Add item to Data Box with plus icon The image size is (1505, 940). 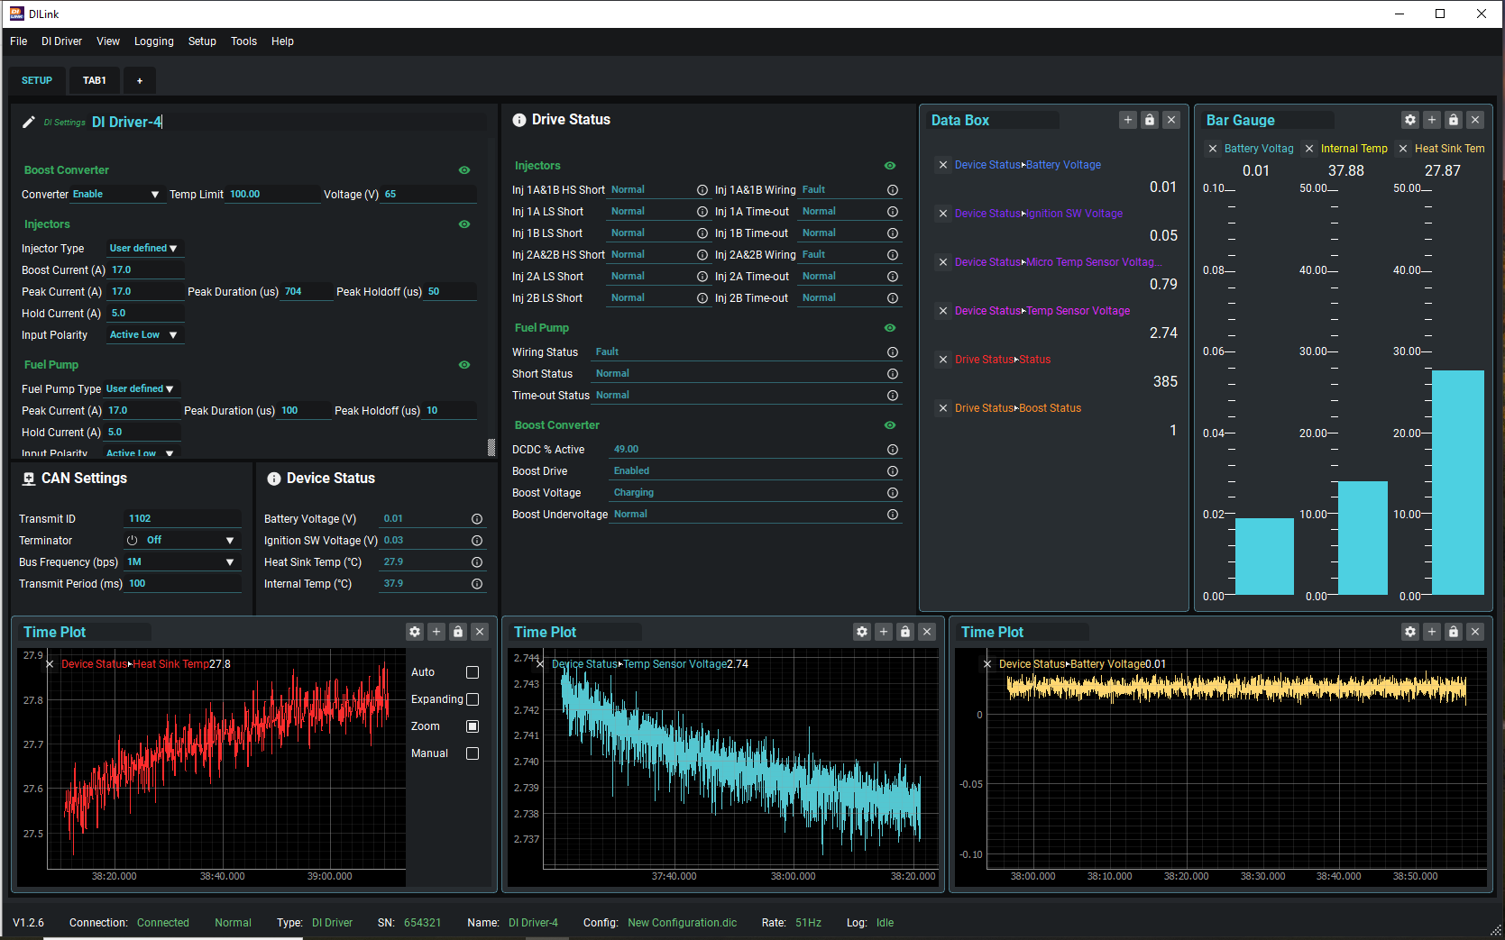tap(1128, 120)
